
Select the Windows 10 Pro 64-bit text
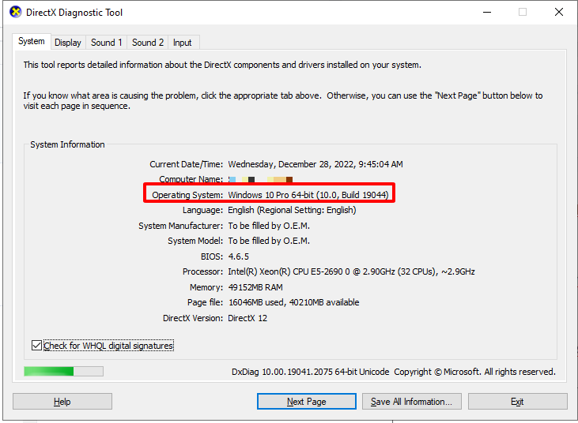pyautogui.click(x=308, y=195)
